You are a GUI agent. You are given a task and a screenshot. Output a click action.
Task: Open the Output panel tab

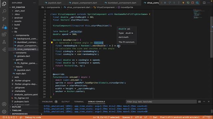pos(66,101)
